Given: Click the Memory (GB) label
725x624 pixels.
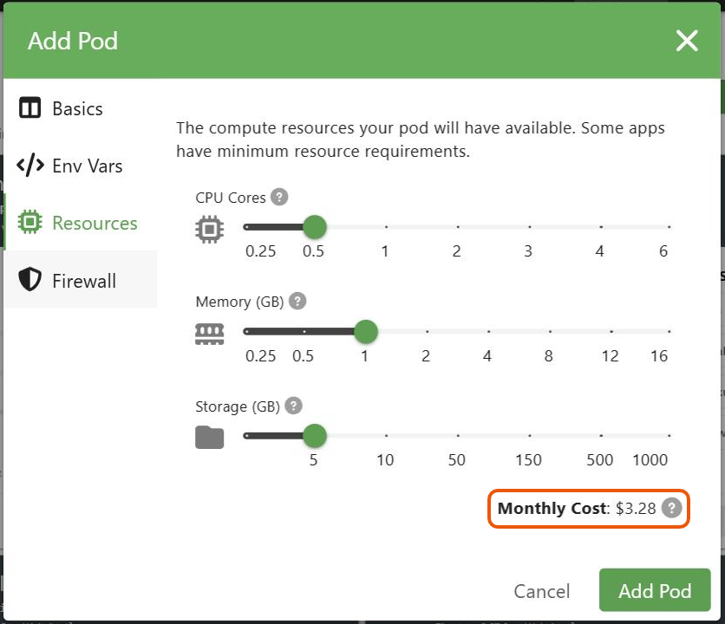Looking at the screenshot, I should (x=239, y=302).
